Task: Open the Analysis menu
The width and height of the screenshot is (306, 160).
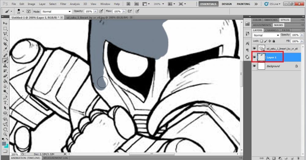Action: coord(75,4)
